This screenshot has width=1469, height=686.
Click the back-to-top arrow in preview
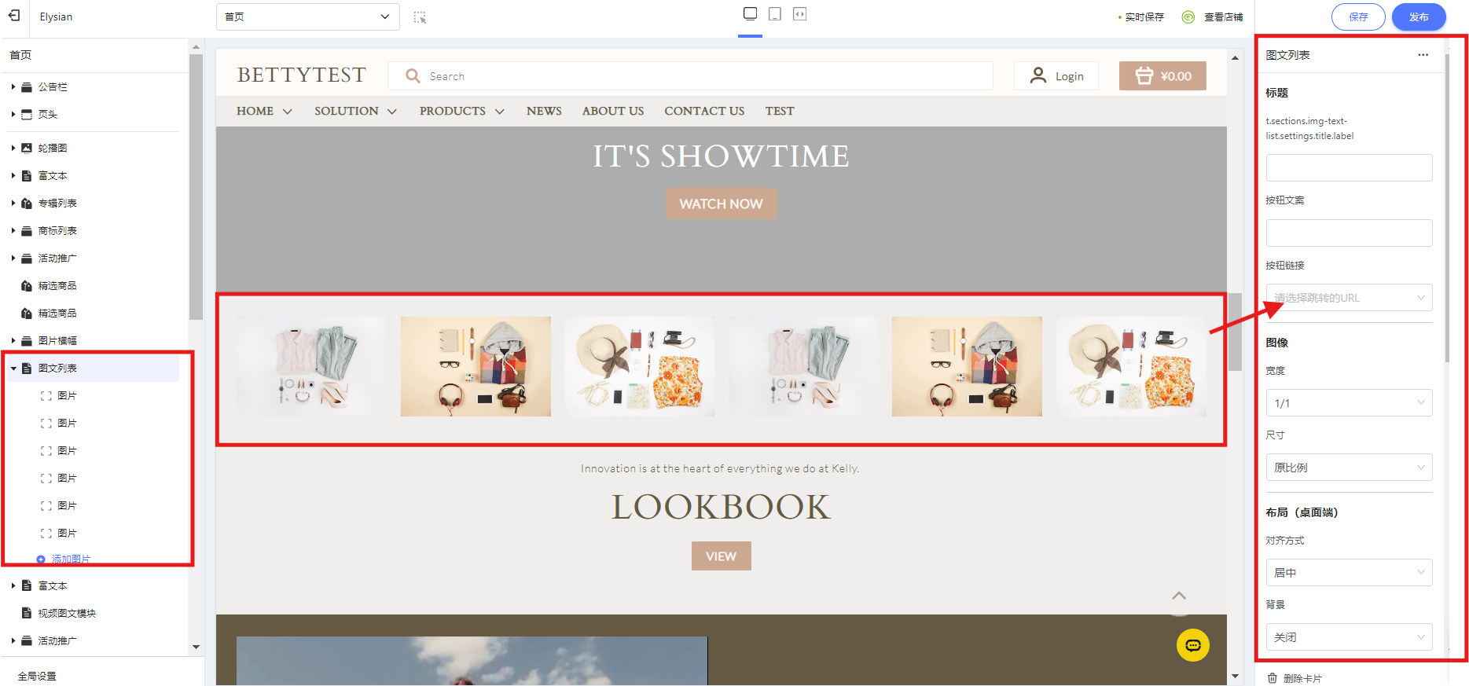1179,596
